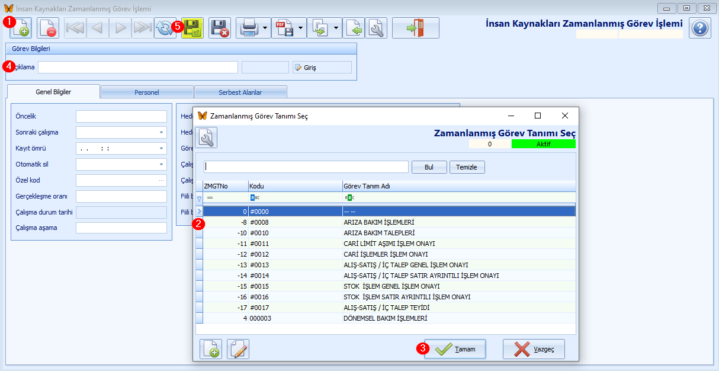Click the wrench settings icon in dialog
The width and height of the screenshot is (719, 371).
click(206, 137)
